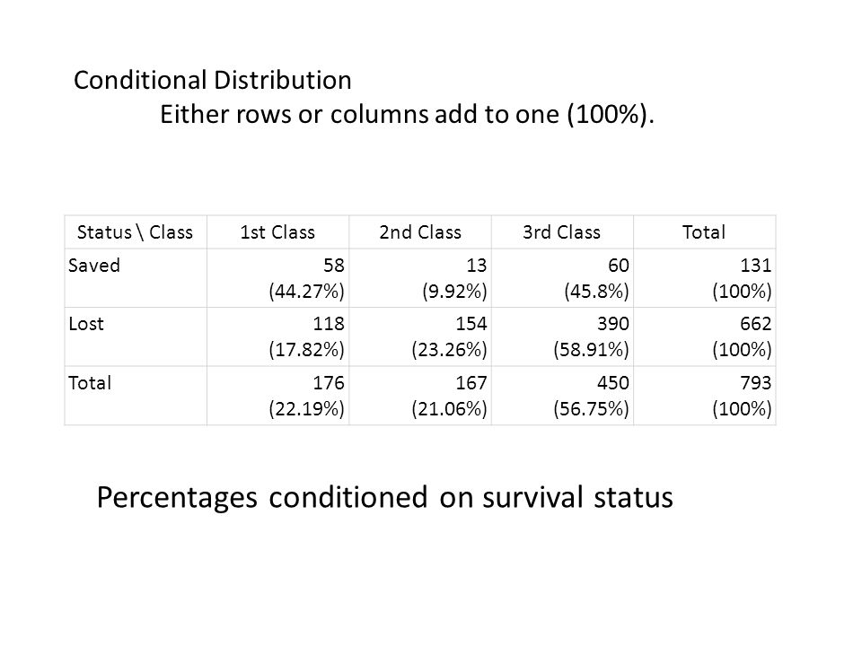Viewport: 862px width, 646px height.
Task: Click the cell showing 118 (17.82%)
Action: pos(277,336)
